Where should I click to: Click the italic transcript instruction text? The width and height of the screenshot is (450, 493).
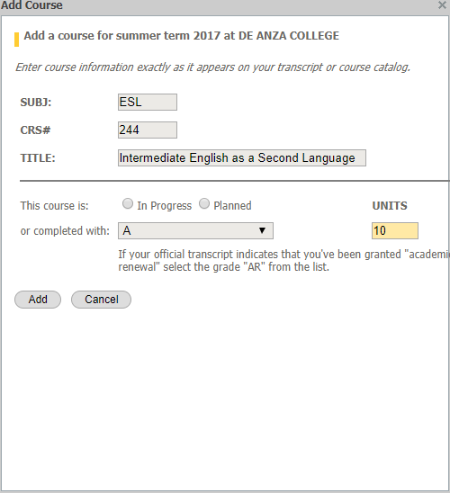[x=213, y=67]
